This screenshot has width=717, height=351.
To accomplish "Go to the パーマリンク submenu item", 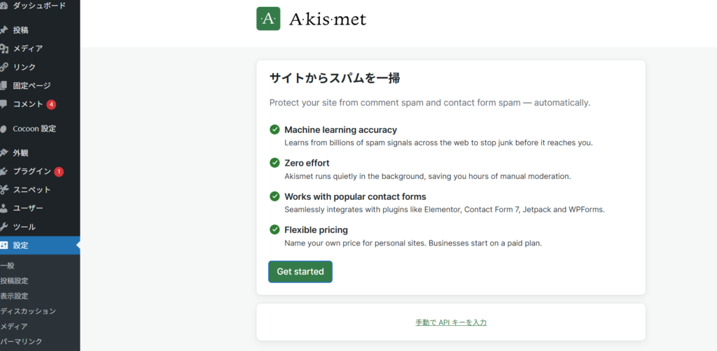I will point(21,341).
